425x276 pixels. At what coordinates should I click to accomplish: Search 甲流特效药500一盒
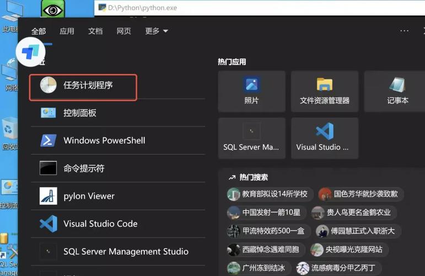click(268, 231)
